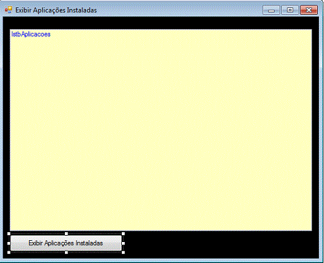
Task: Select the lstbAplicacoes item in the listbox
Action: pos(31,34)
